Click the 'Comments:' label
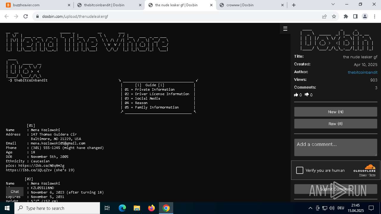The height and width of the screenshot is (214, 381). pyautogui.click(x=305, y=87)
